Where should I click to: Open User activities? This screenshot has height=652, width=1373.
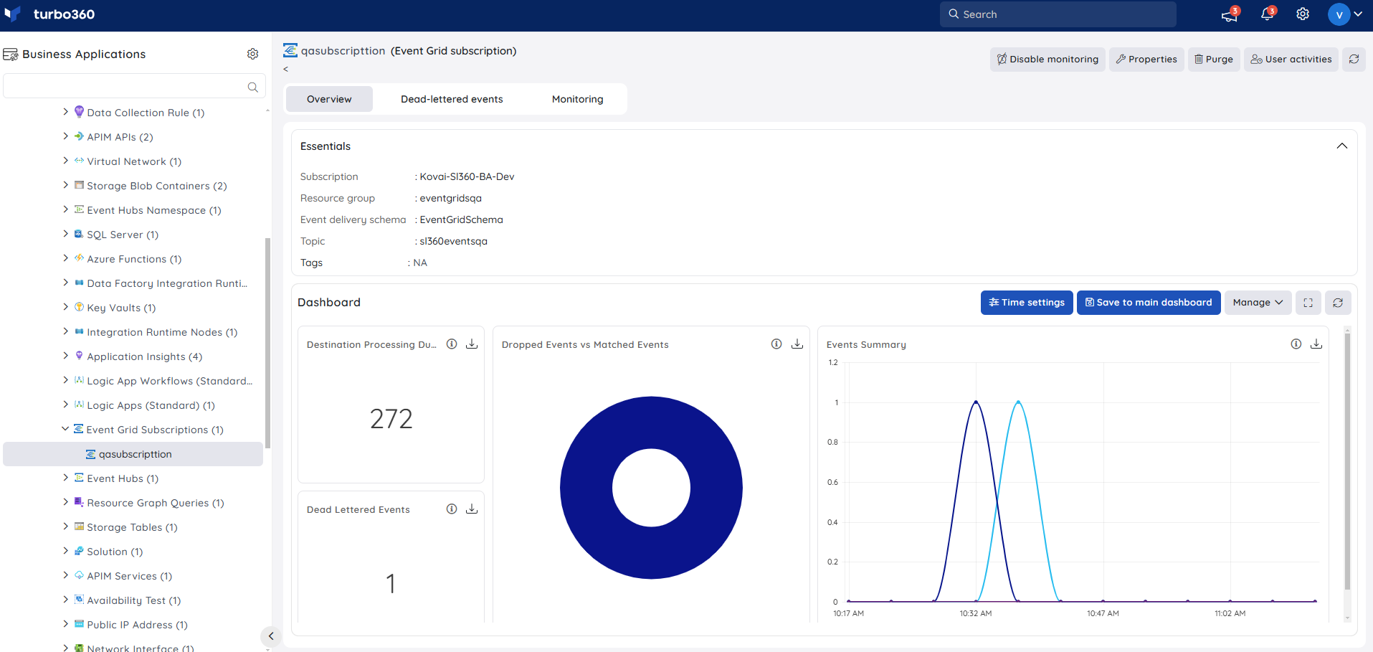1291,60
